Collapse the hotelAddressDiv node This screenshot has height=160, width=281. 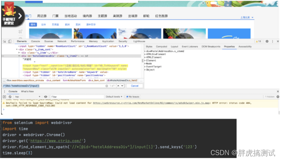[x=19, y=56]
